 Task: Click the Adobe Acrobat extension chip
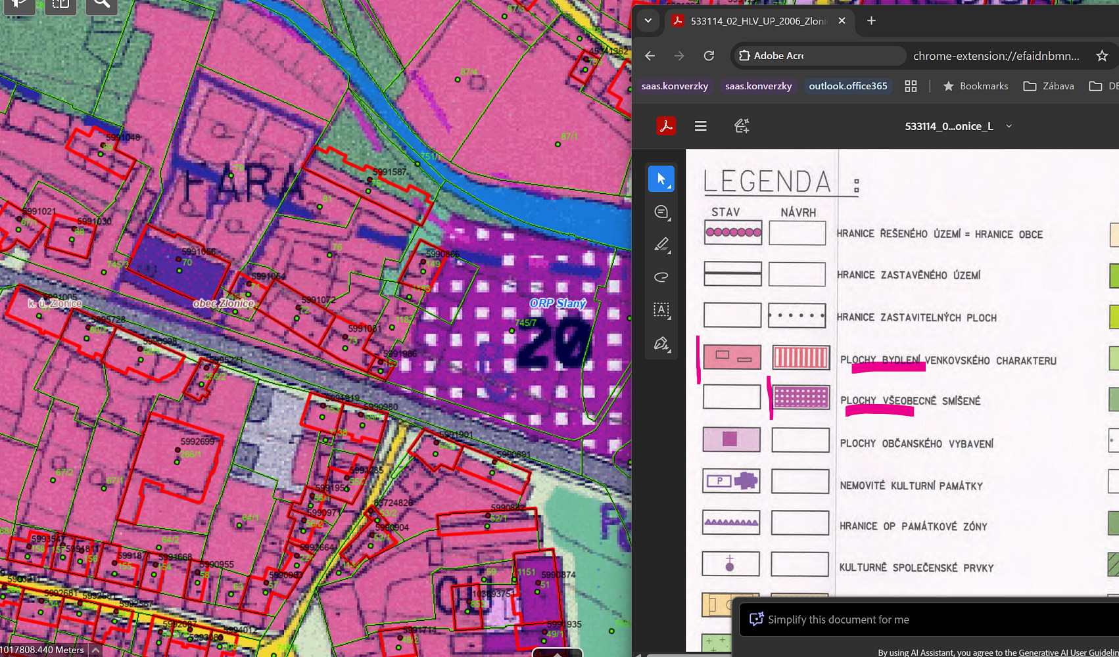[819, 56]
